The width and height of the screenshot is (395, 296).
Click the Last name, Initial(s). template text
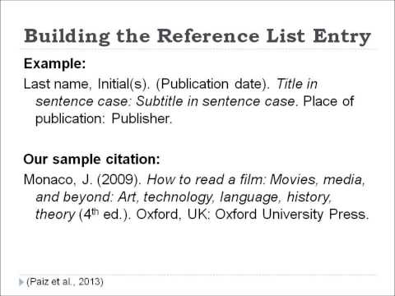86,84
